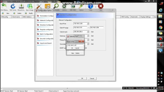
Task: Click Cancel in Please enter dialog
Action: (x=77, y=48)
